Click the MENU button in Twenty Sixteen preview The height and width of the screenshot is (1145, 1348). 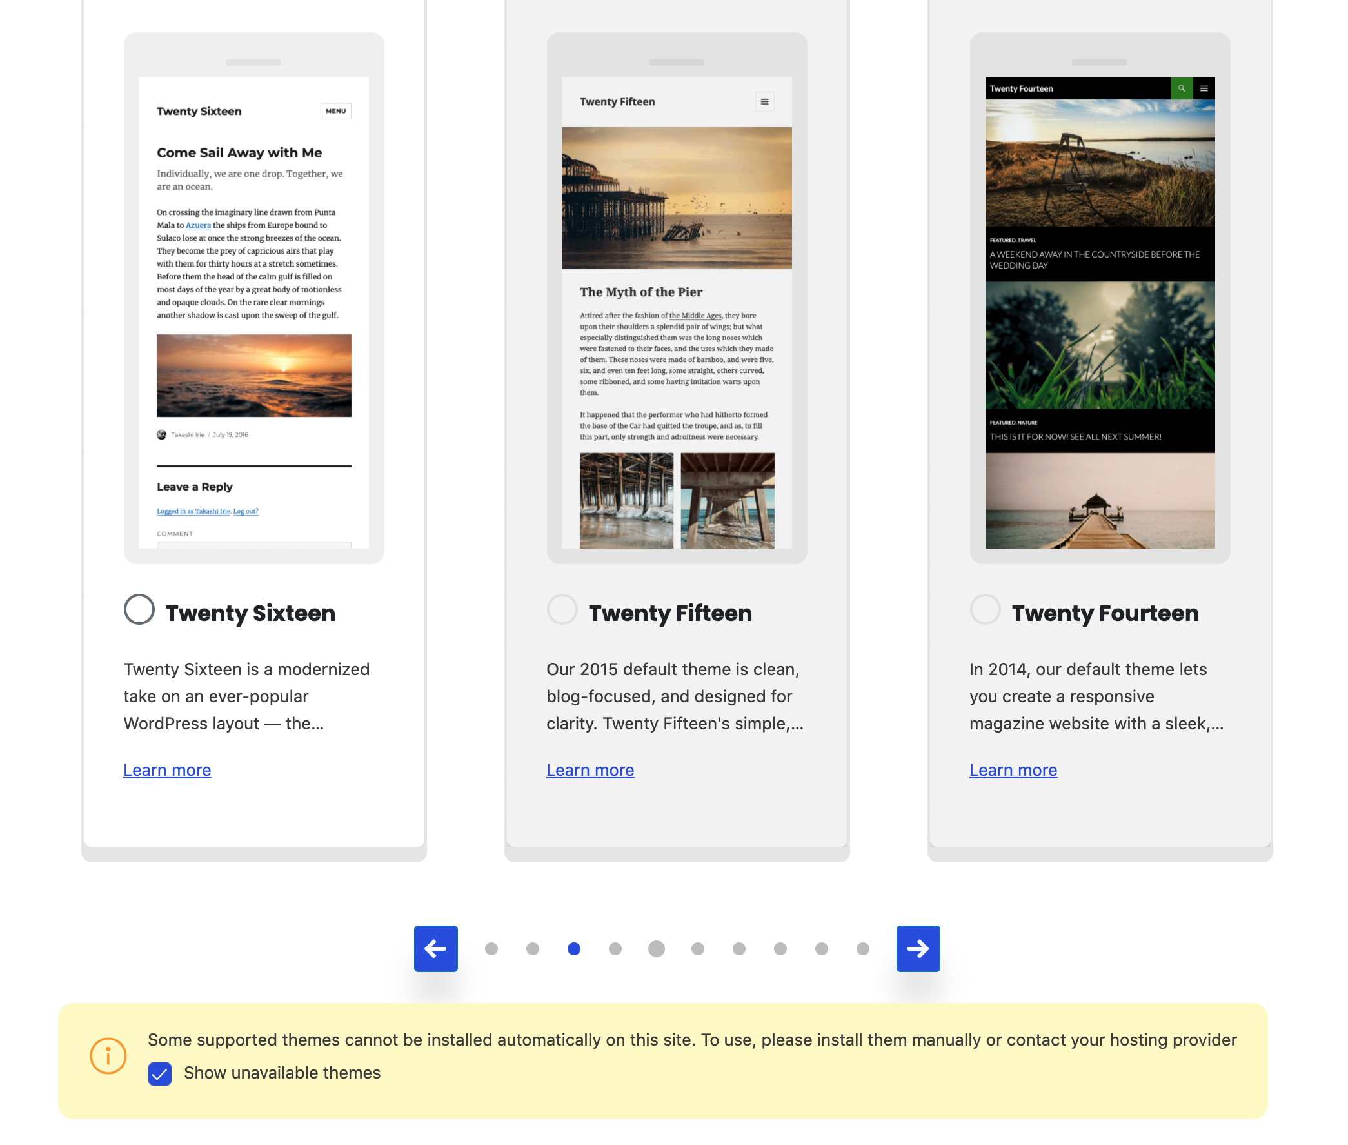pyautogui.click(x=335, y=110)
